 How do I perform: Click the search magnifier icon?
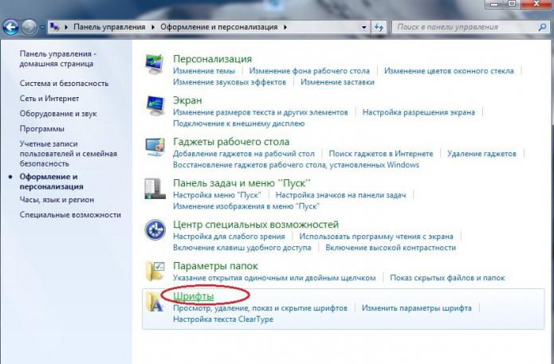(x=542, y=27)
